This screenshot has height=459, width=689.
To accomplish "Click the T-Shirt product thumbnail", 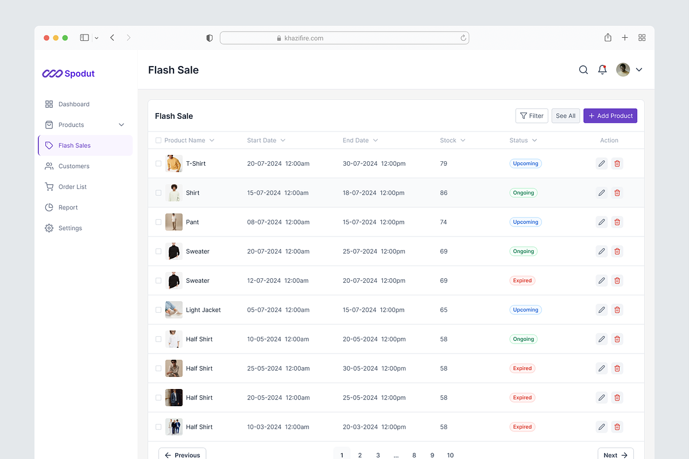I will 174,164.
